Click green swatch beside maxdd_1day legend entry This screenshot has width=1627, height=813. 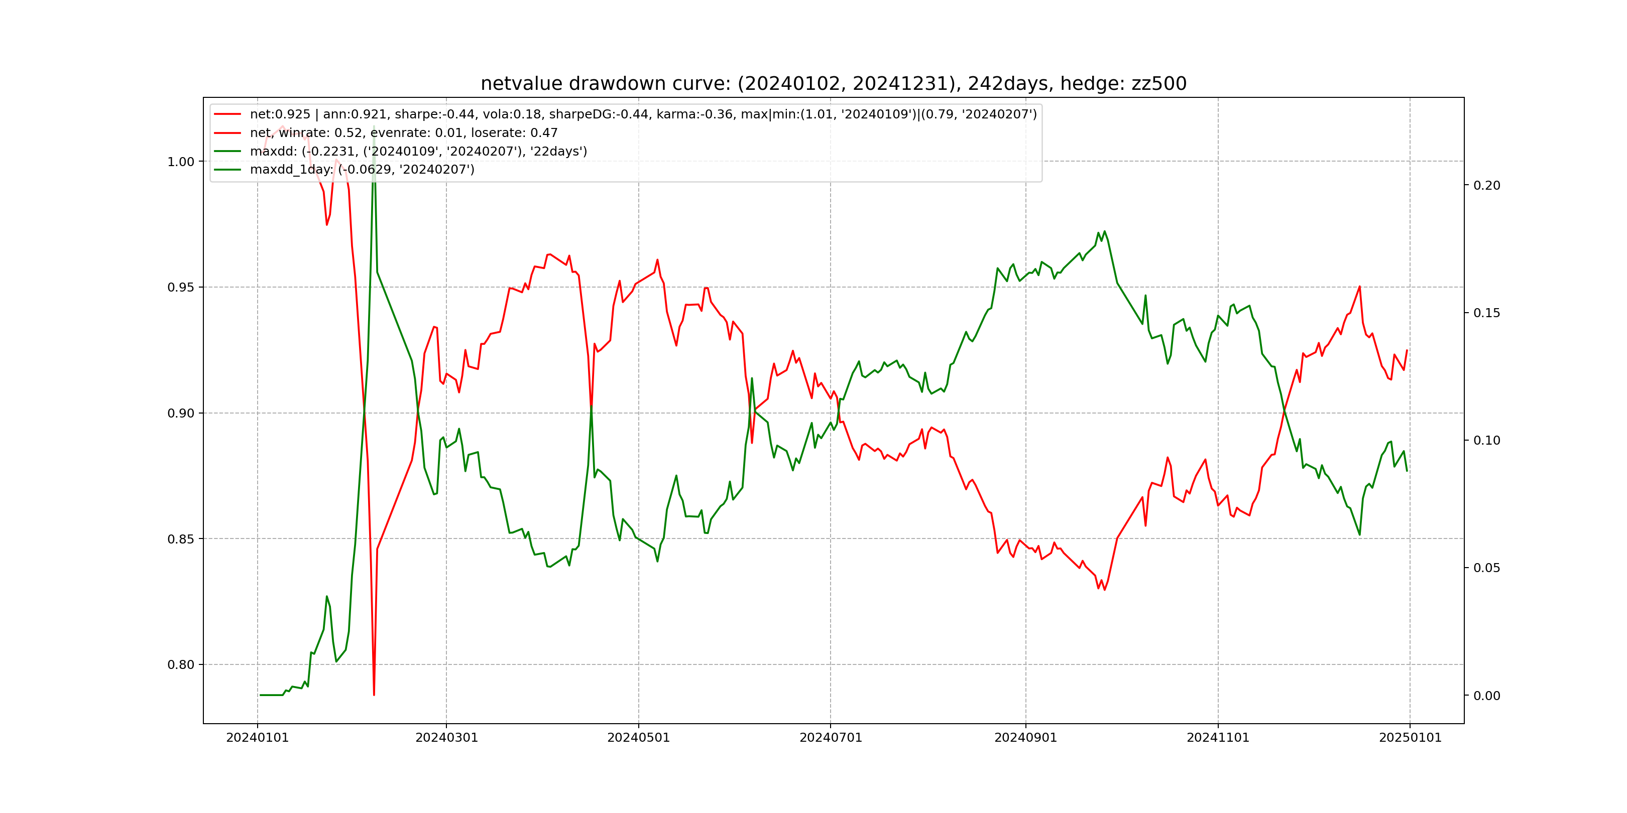(x=227, y=170)
